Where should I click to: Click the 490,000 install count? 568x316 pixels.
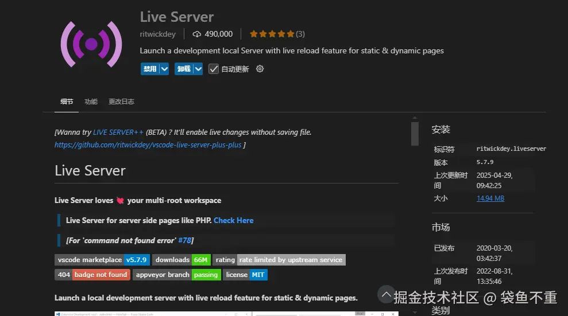[x=219, y=34]
